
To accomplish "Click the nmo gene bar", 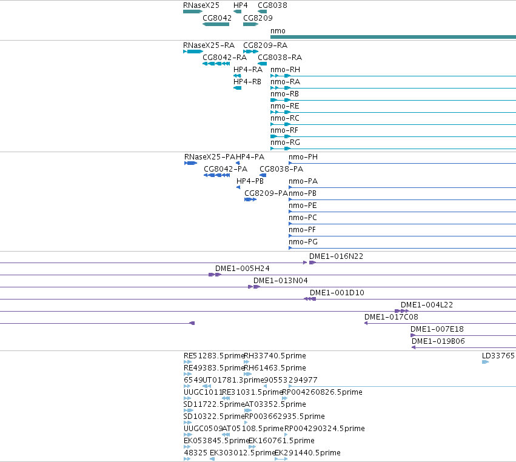I will [x=394, y=37].
